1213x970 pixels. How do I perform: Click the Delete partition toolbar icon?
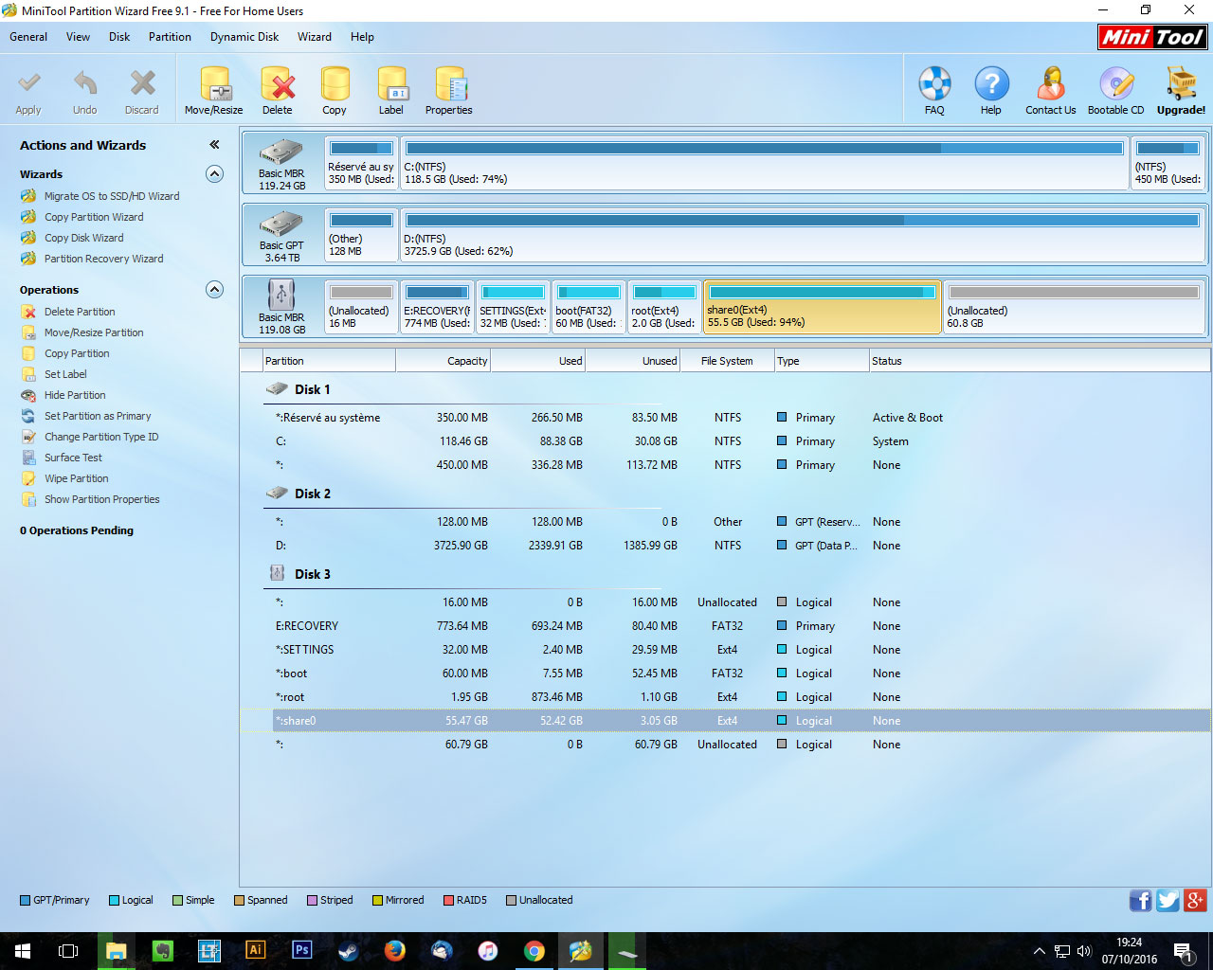coord(278,84)
